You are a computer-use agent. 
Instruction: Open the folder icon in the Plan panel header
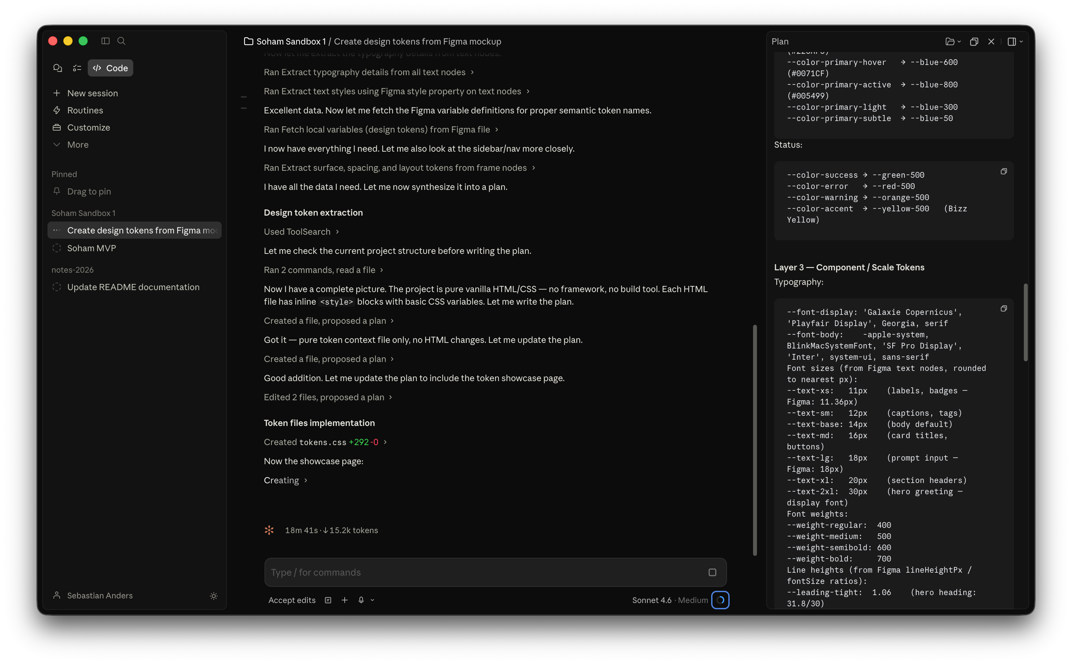950,41
